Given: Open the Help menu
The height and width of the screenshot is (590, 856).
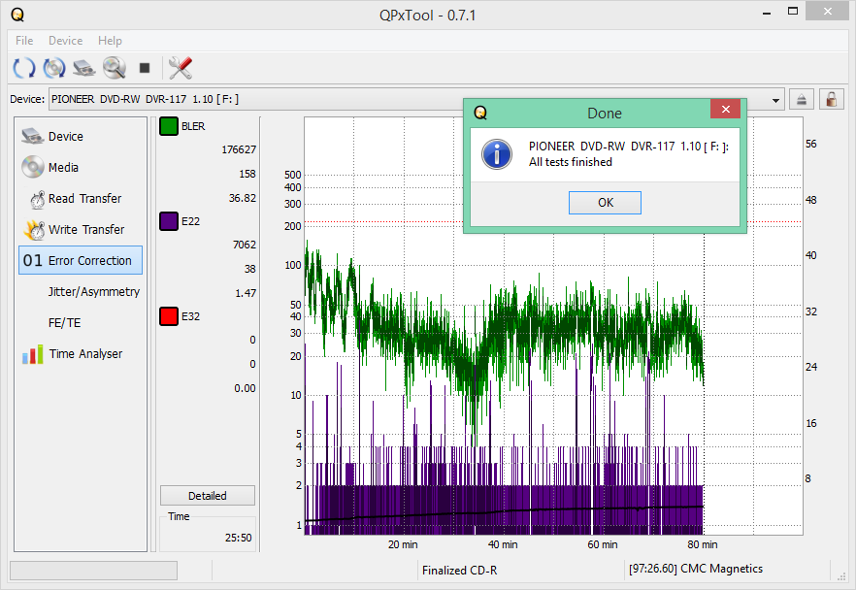Looking at the screenshot, I should 110,41.
